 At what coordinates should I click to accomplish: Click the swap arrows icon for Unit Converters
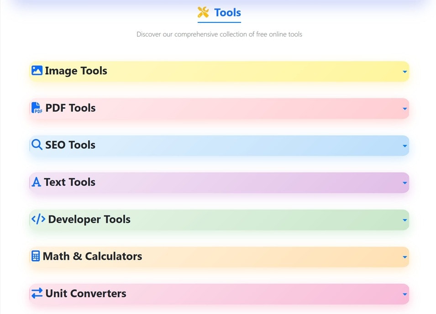pyautogui.click(x=36, y=293)
